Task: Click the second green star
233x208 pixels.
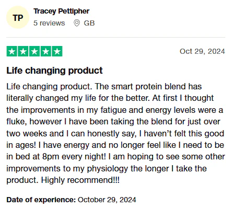Action: pyautogui.click(x=23, y=51)
